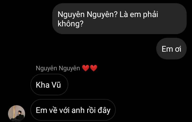The height and width of the screenshot is (122, 192).
Task: Click the first red heart emoji
Action: [86, 68]
